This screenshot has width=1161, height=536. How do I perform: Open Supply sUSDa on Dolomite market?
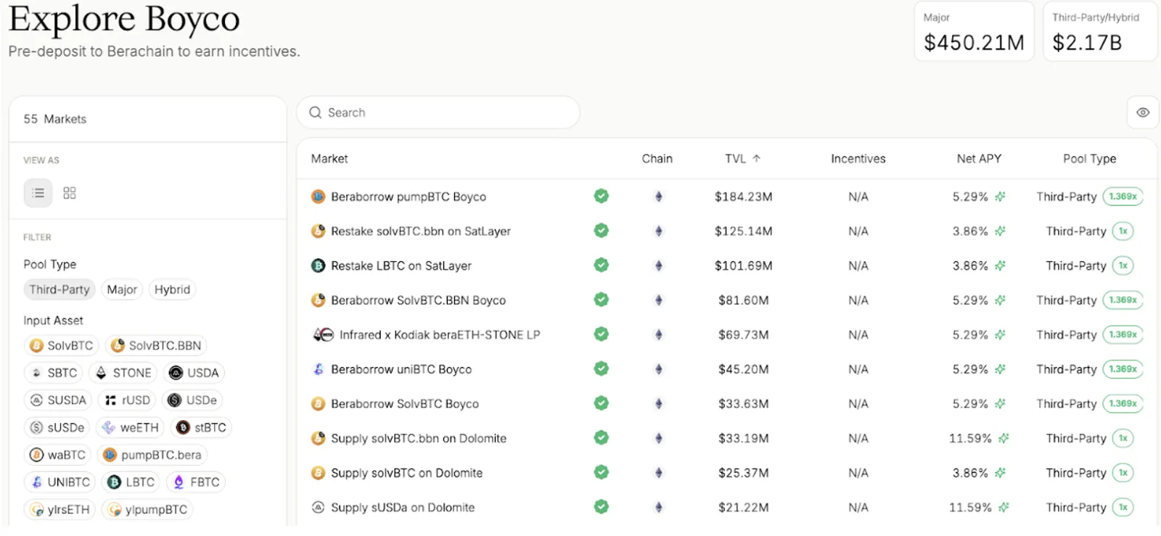(x=403, y=508)
